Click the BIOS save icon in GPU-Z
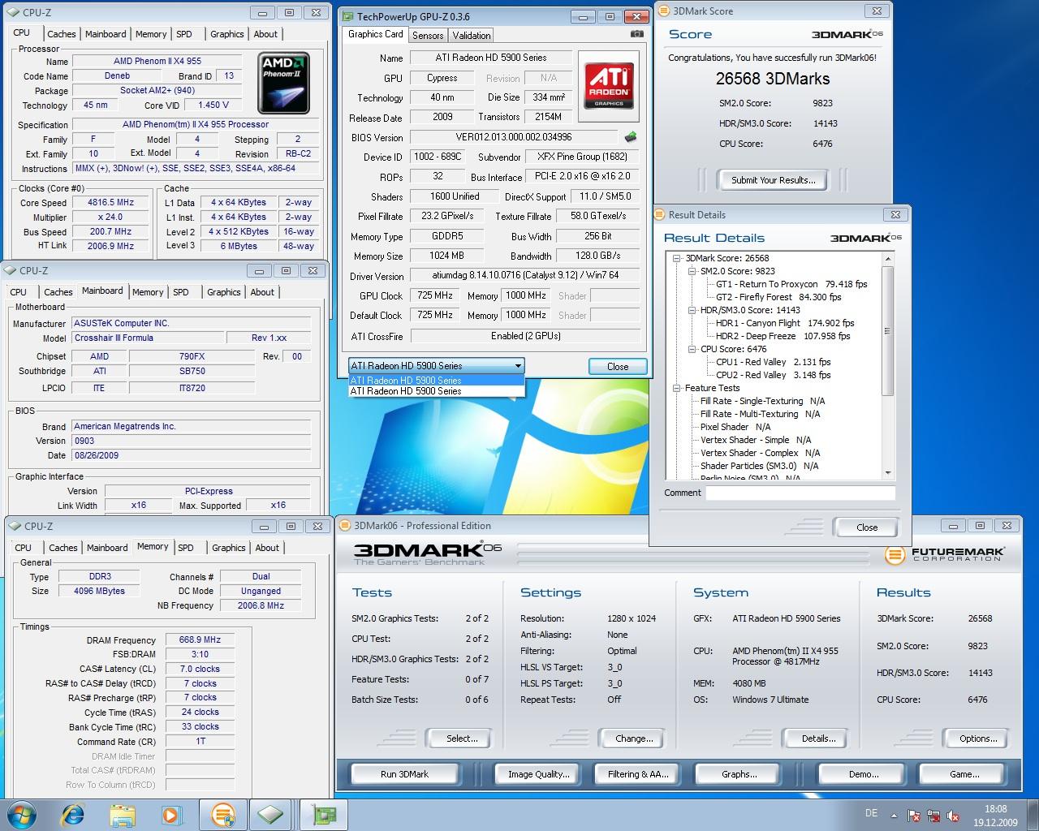 click(x=630, y=137)
